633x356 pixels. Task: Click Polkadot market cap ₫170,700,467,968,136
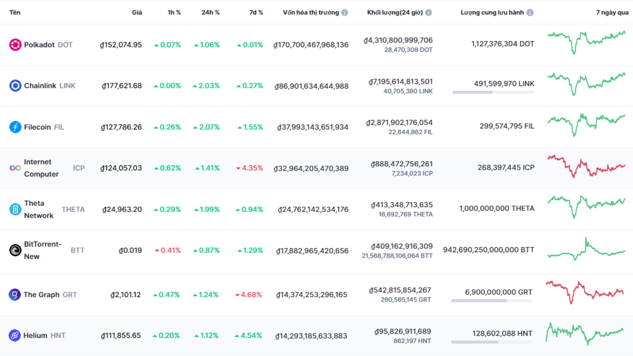point(311,45)
